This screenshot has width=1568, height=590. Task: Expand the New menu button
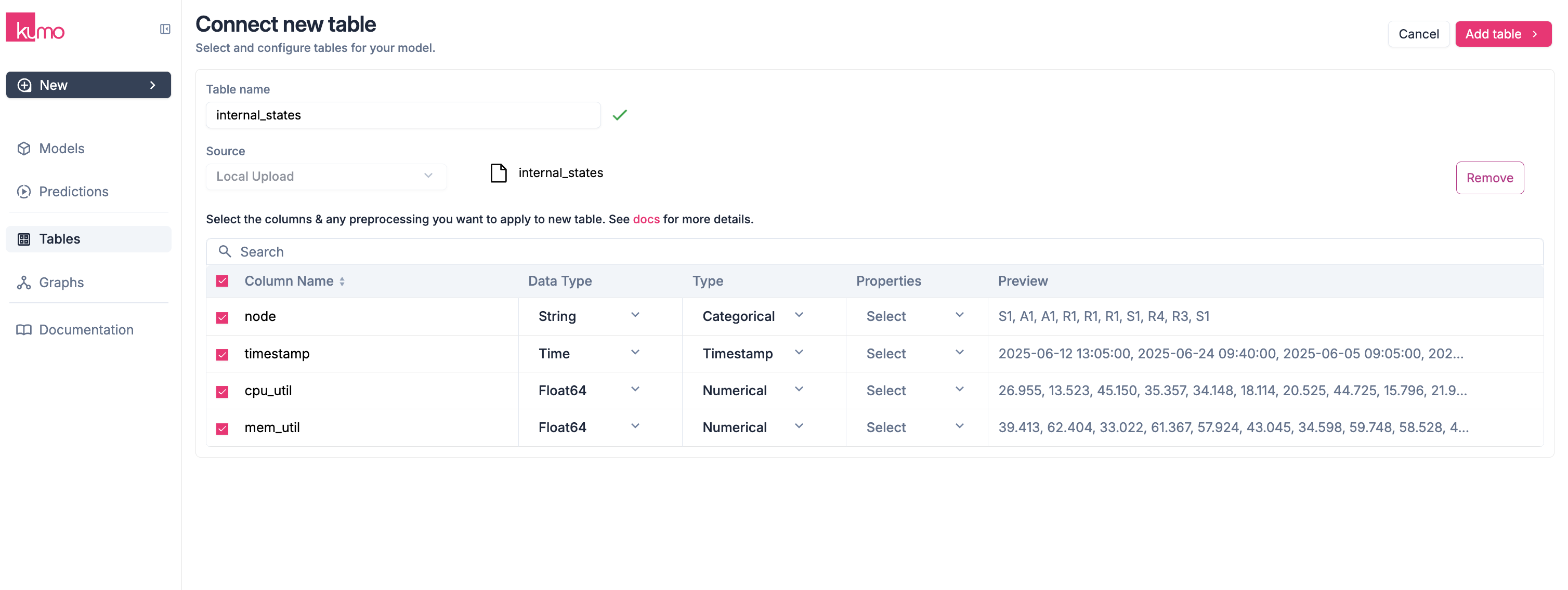coord(88,85)
